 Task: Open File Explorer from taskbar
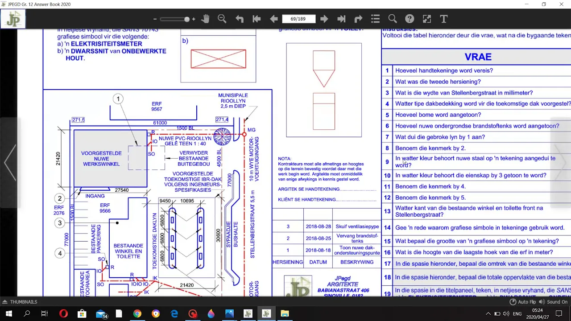tap(285, 314)
